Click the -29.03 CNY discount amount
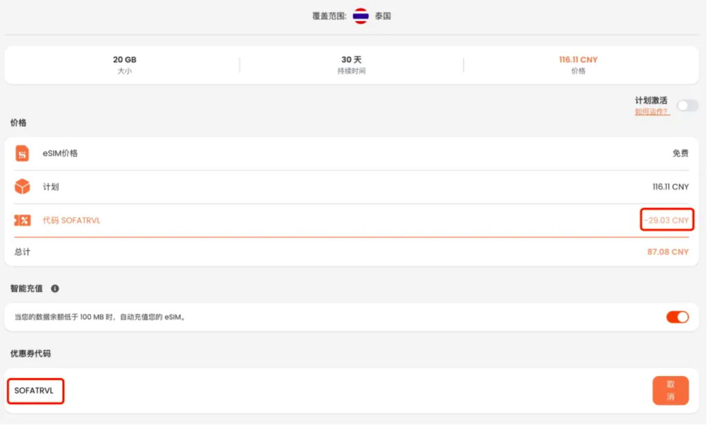The width and height of the screenshot is (707, 425). tap(666, 221)
